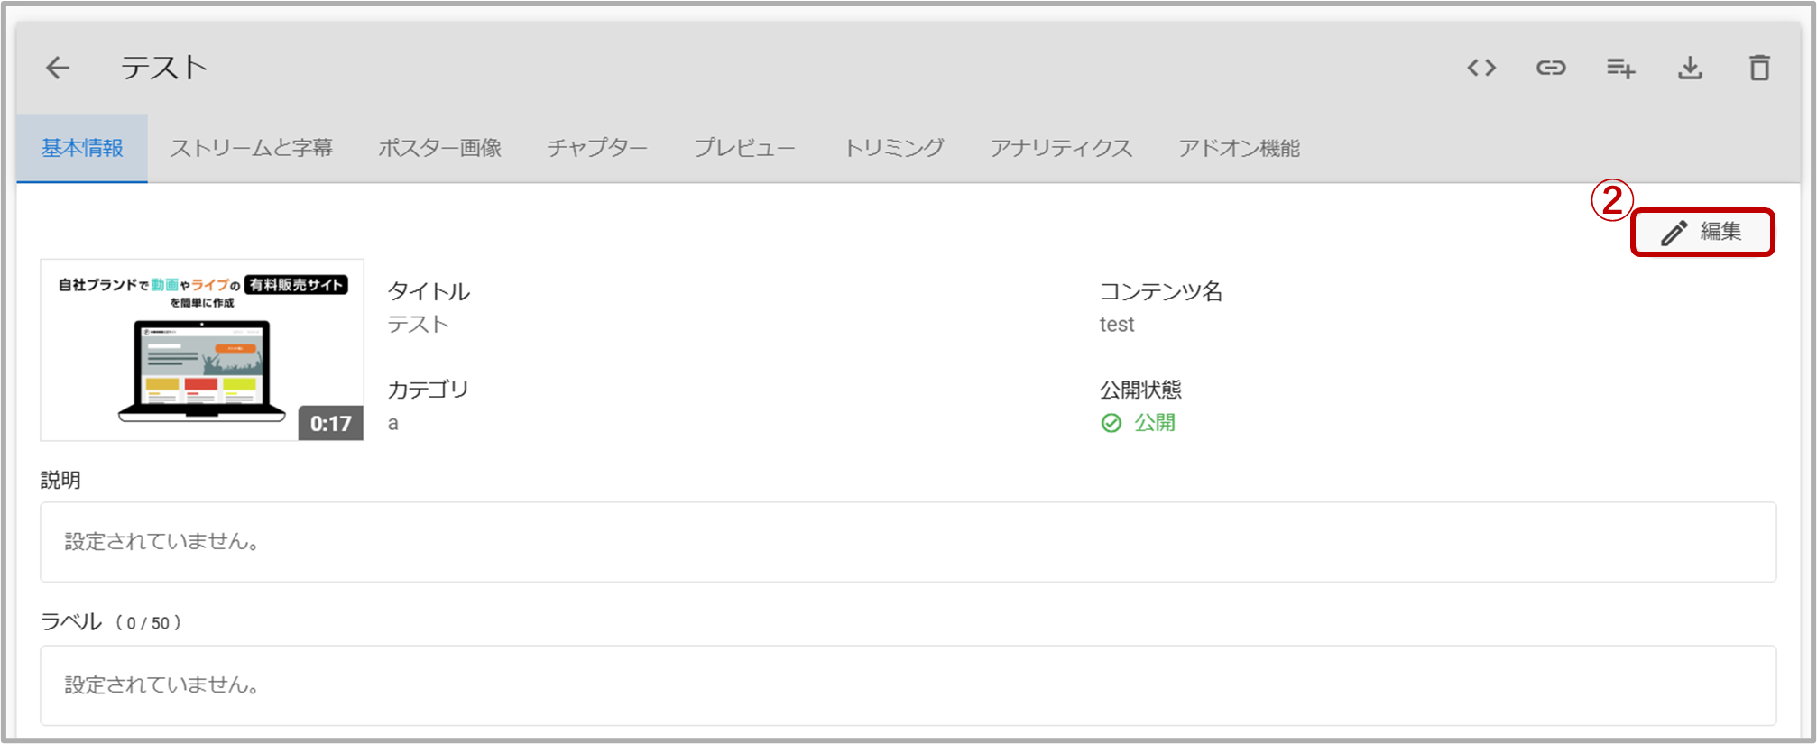Go to チャプター tab
1817x744 pixels.
coord(597,148)
